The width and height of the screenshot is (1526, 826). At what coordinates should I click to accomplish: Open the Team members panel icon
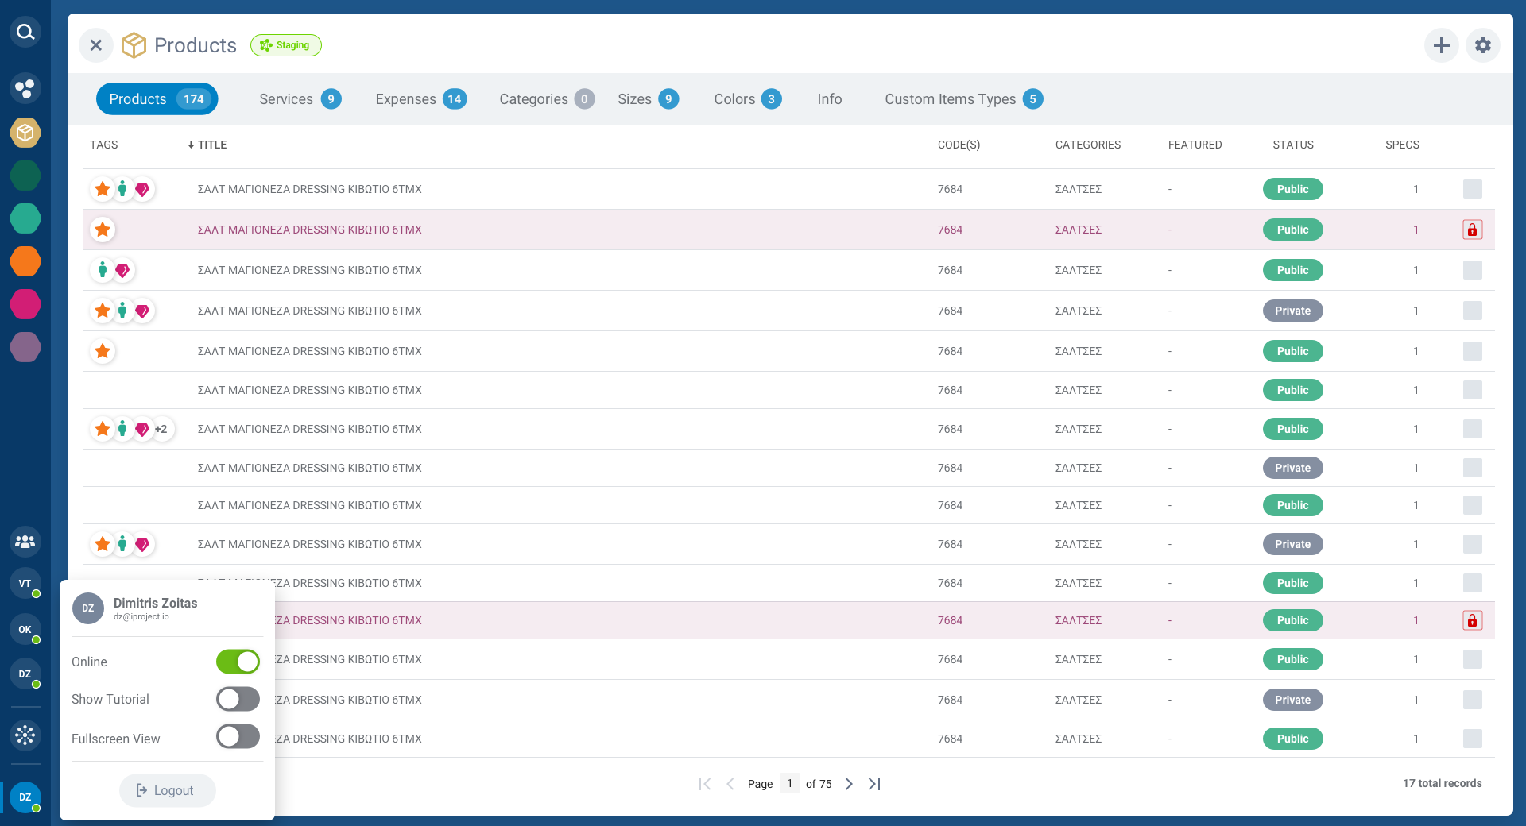(25, 542)
